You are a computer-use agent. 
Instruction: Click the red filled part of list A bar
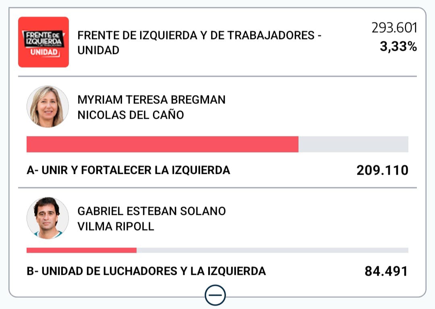162,144
